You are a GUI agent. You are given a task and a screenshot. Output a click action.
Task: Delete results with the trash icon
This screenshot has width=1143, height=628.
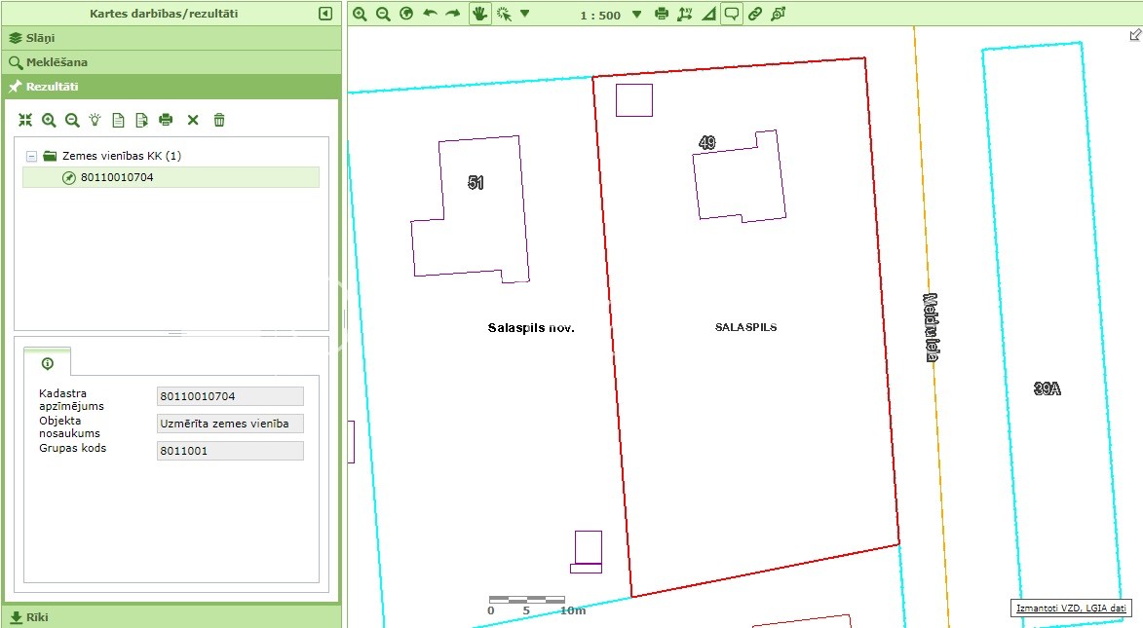pyautogui.click(x=219, y=120)
